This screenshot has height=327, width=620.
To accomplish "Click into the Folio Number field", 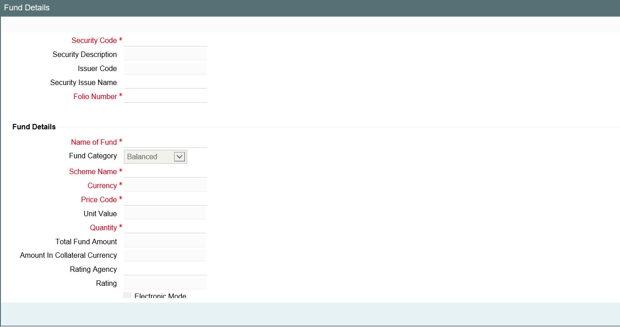I will [166, 97].
